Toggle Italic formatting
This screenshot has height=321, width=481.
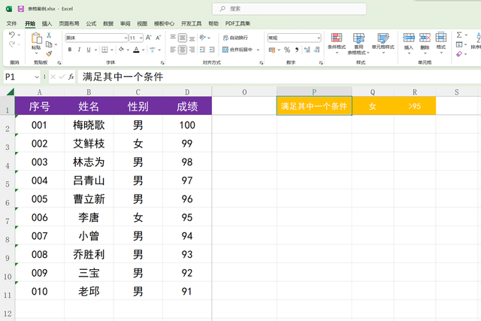click(79, 50)
